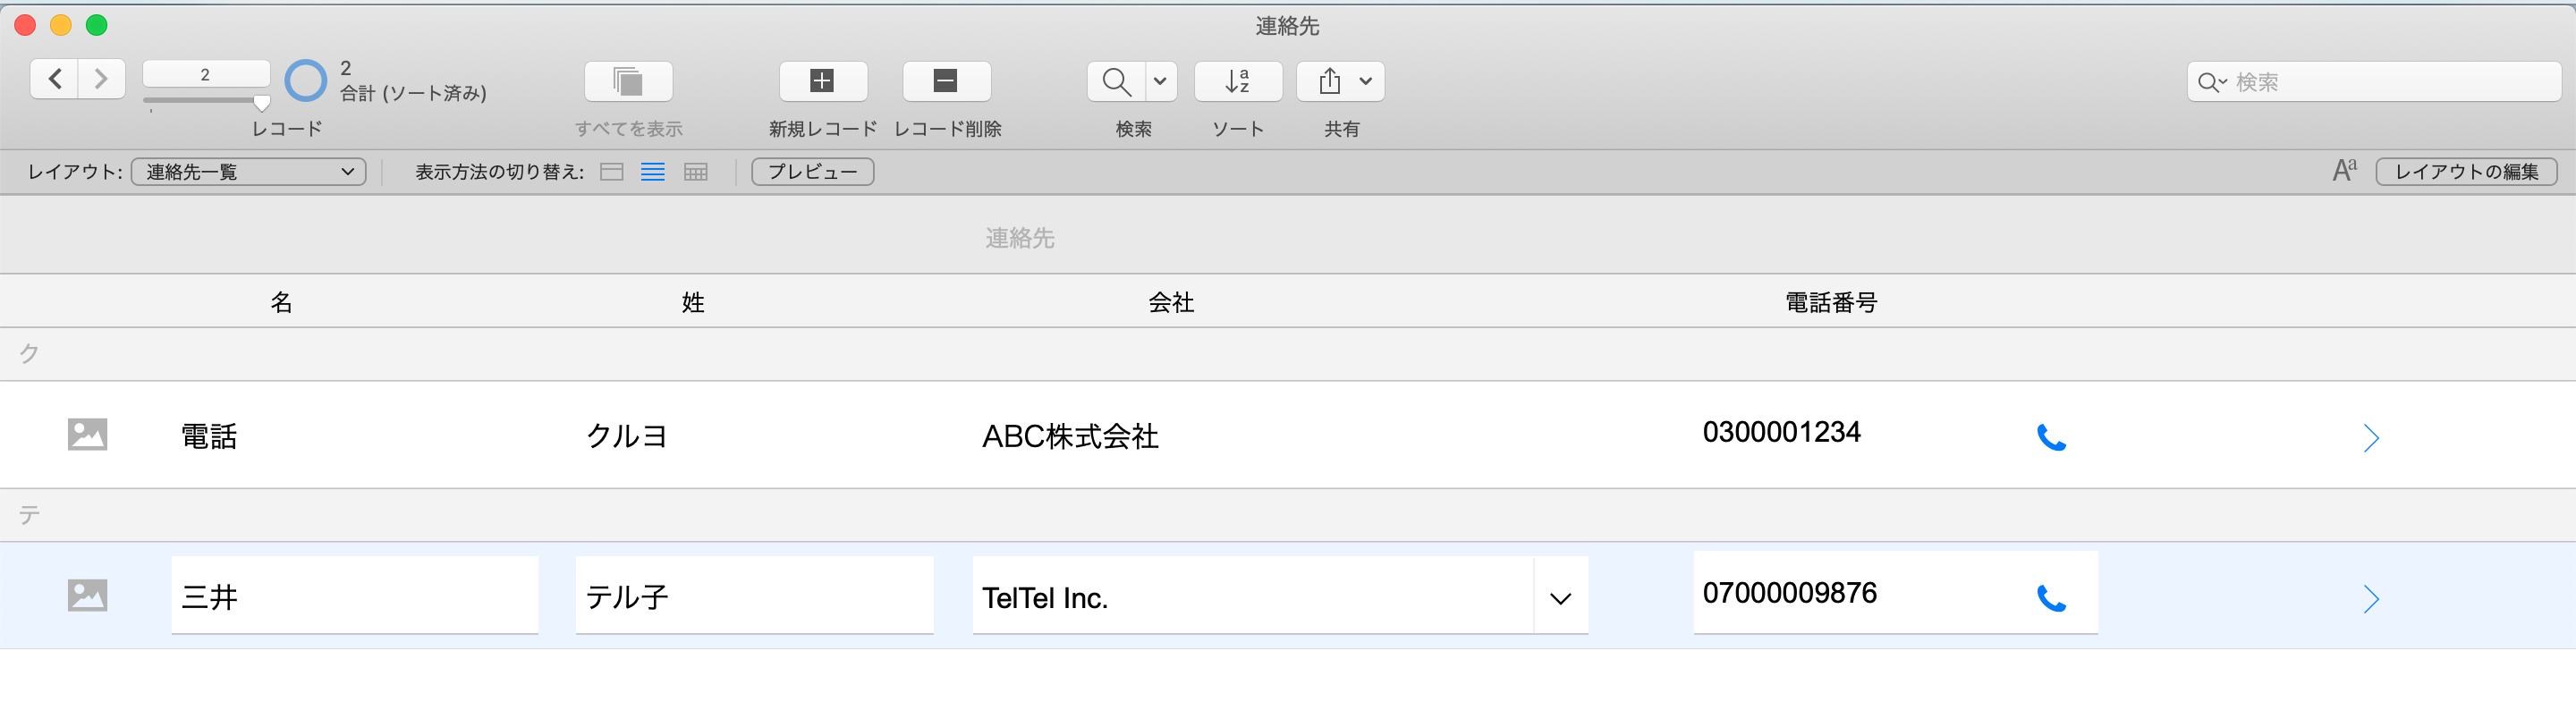Click the レコード削除 label
2576x710 pixels.
click(947, 129)
